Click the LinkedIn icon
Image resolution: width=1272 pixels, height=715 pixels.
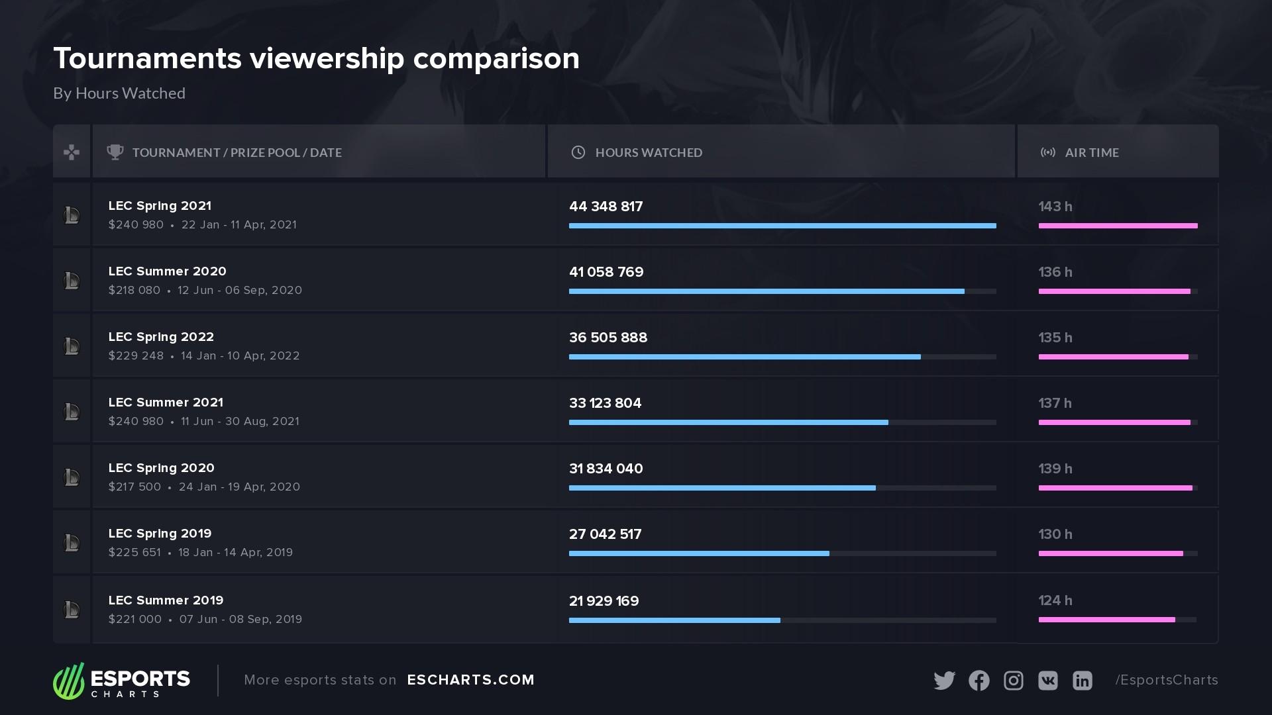(1082, 681)
